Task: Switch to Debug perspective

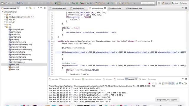Action: 183,3
